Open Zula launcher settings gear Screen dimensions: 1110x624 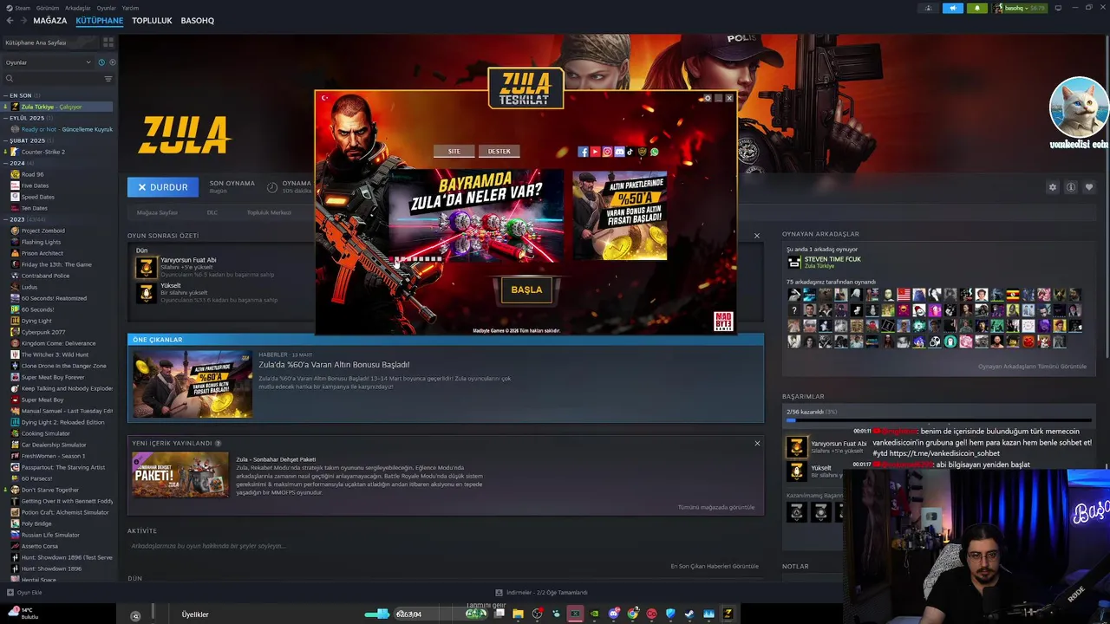(x=708, y=98)
